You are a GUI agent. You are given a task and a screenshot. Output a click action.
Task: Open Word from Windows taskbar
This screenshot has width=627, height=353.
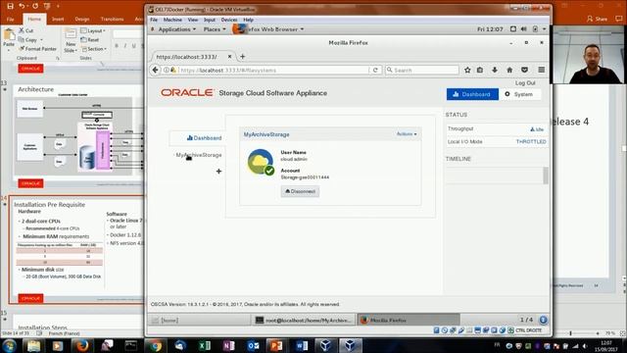tap(302, 345)
